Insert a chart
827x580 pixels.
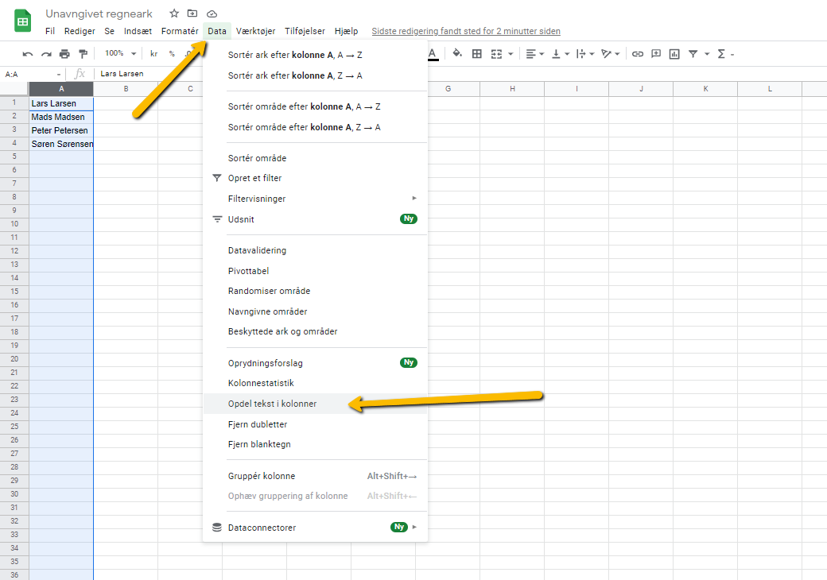(674, 53)
